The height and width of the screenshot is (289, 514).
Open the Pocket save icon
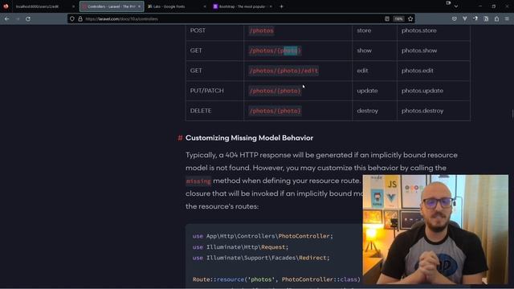455,19
